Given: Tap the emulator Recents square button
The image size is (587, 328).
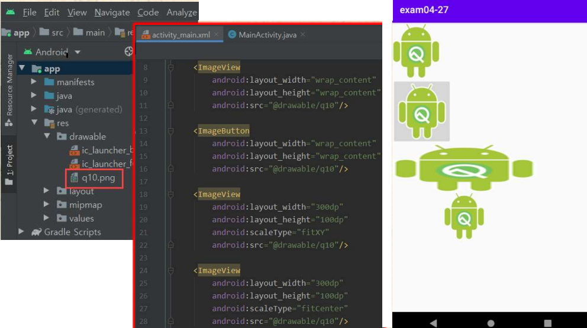Looking at the screenshot, I should click(548, 323).
